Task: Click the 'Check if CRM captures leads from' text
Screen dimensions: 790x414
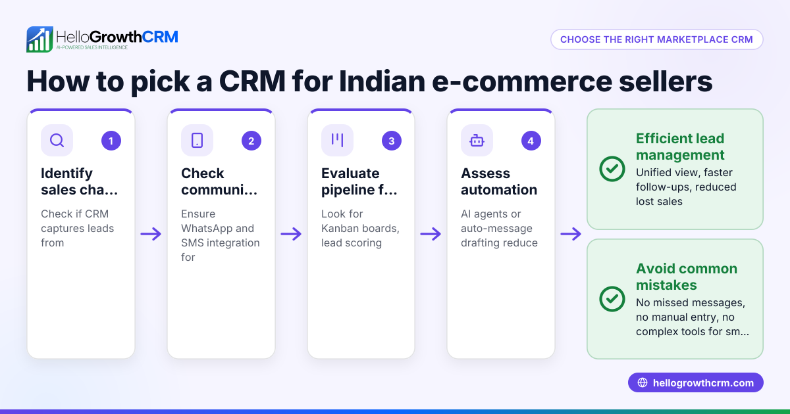Action: tap(78, 228)
